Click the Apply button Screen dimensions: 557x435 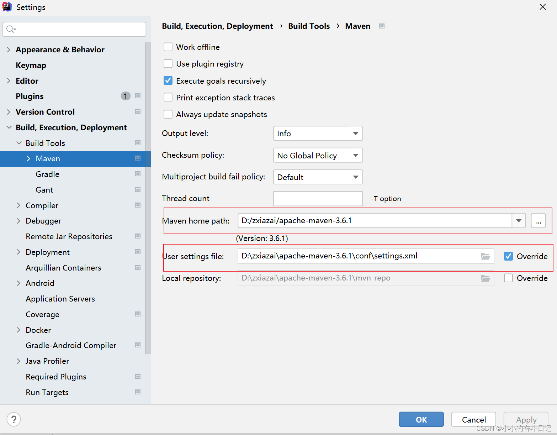(x=526, y=419)
